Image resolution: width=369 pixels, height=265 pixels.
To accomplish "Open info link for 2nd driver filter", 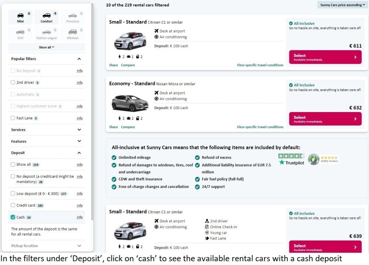I will point(80,83).
